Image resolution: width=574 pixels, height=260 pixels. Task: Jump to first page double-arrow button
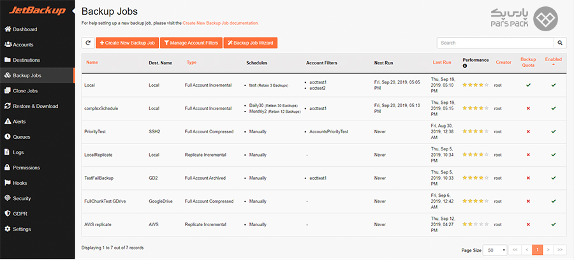coord(515,250)
